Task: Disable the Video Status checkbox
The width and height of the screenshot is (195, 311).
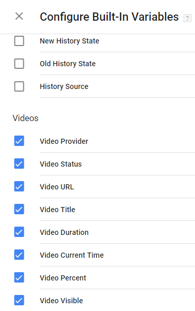Action: pyautogui.click(x=19, y=164)
